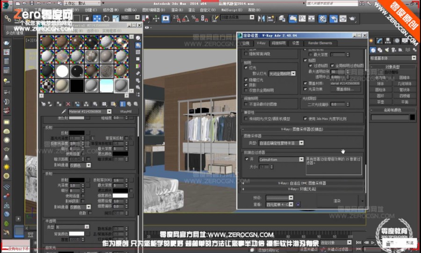Toggle the 覆盖材质 checkbox
This screenshot has height=253, width=421.
coord(305,83)
